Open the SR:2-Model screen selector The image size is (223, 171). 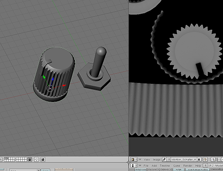(x=213, y=166)
